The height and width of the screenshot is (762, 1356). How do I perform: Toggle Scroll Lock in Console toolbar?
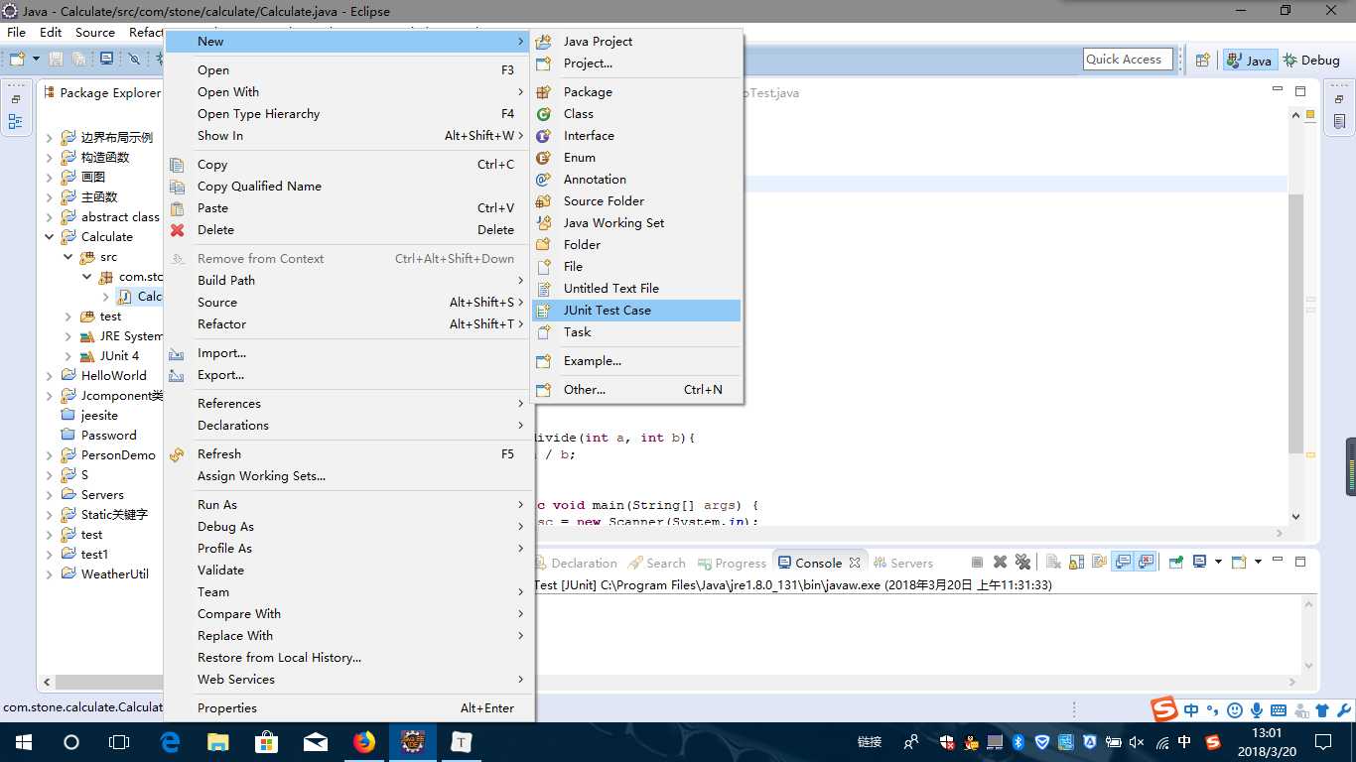coord(1075,562)
